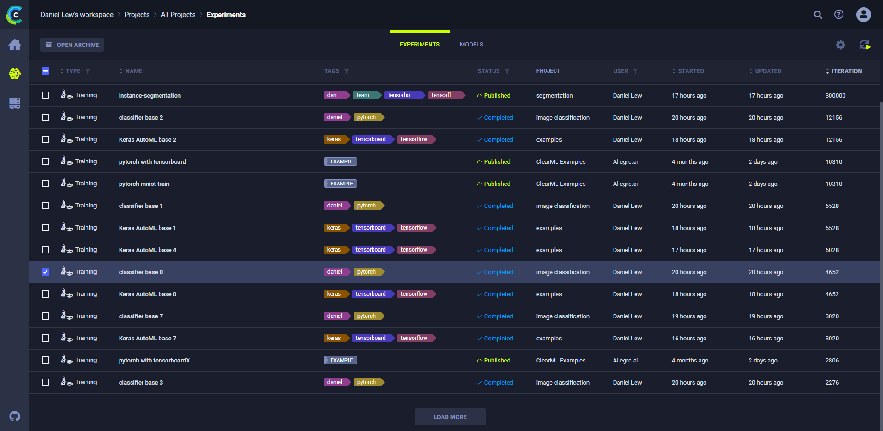Open table settings gear icon
The image size is (883, 431).
pyautogui.click(x=841, y=45)
